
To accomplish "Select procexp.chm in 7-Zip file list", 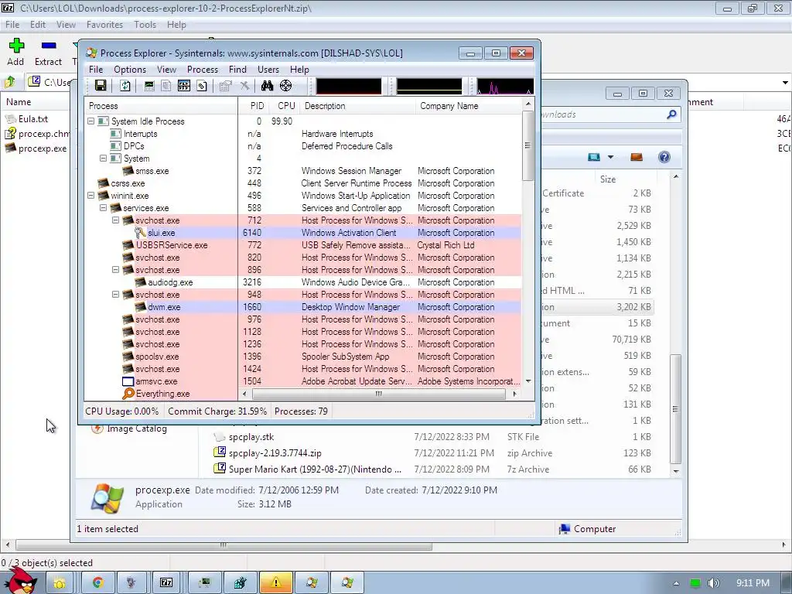I will [x=38, y=133].
